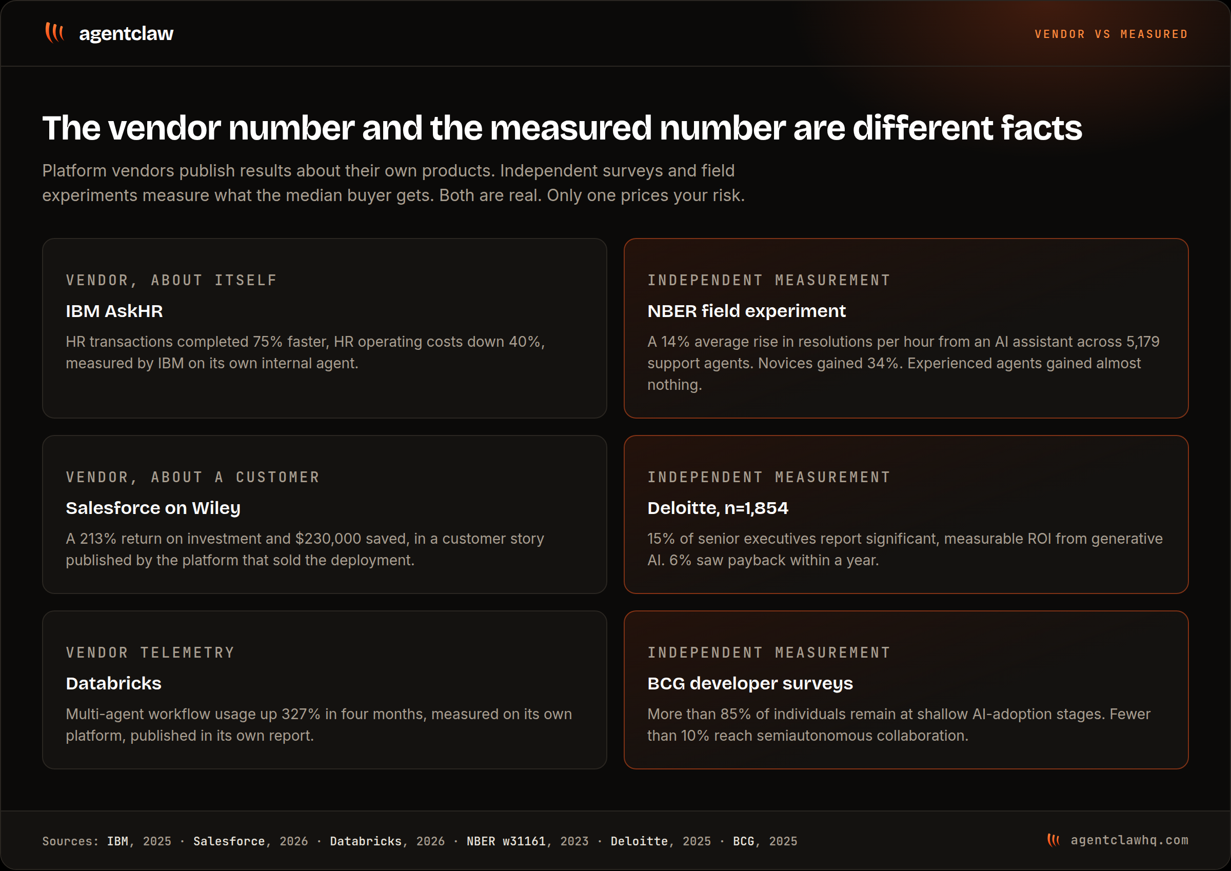
Task: Open the agentclawhq.com link in footer
Action: click(x=1129, y=840)
